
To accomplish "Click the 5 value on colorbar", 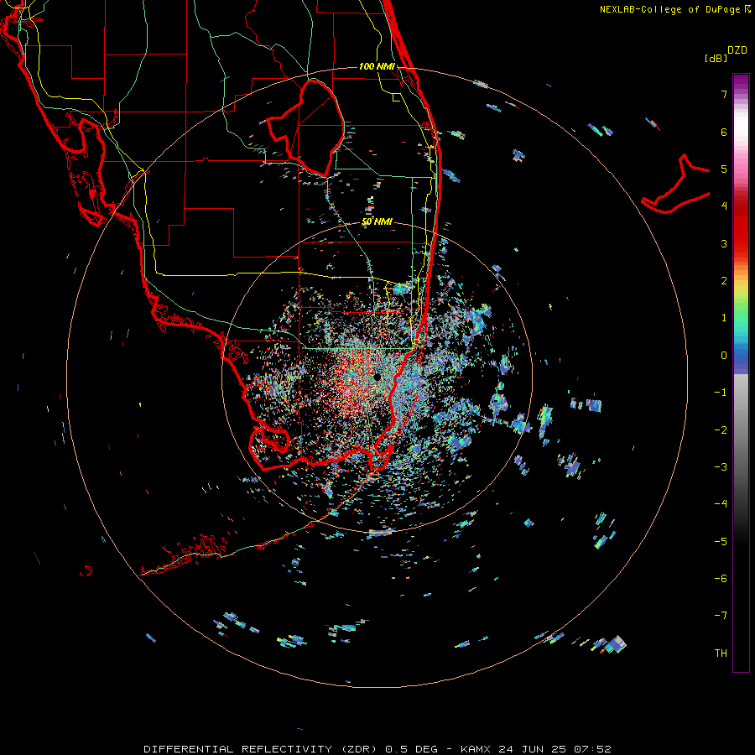I will click(x=724, y=169).
